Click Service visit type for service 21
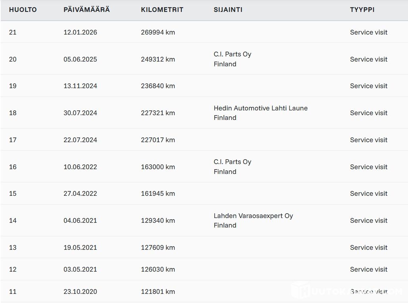This screenshot has width=408, height=303. click(368, 32)
